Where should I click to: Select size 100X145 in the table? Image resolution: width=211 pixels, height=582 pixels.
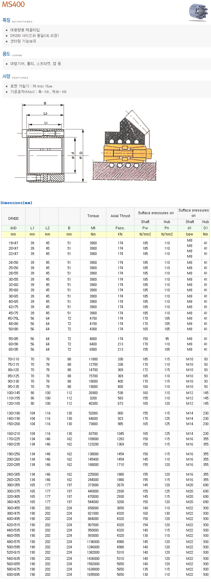pos(13,393)
